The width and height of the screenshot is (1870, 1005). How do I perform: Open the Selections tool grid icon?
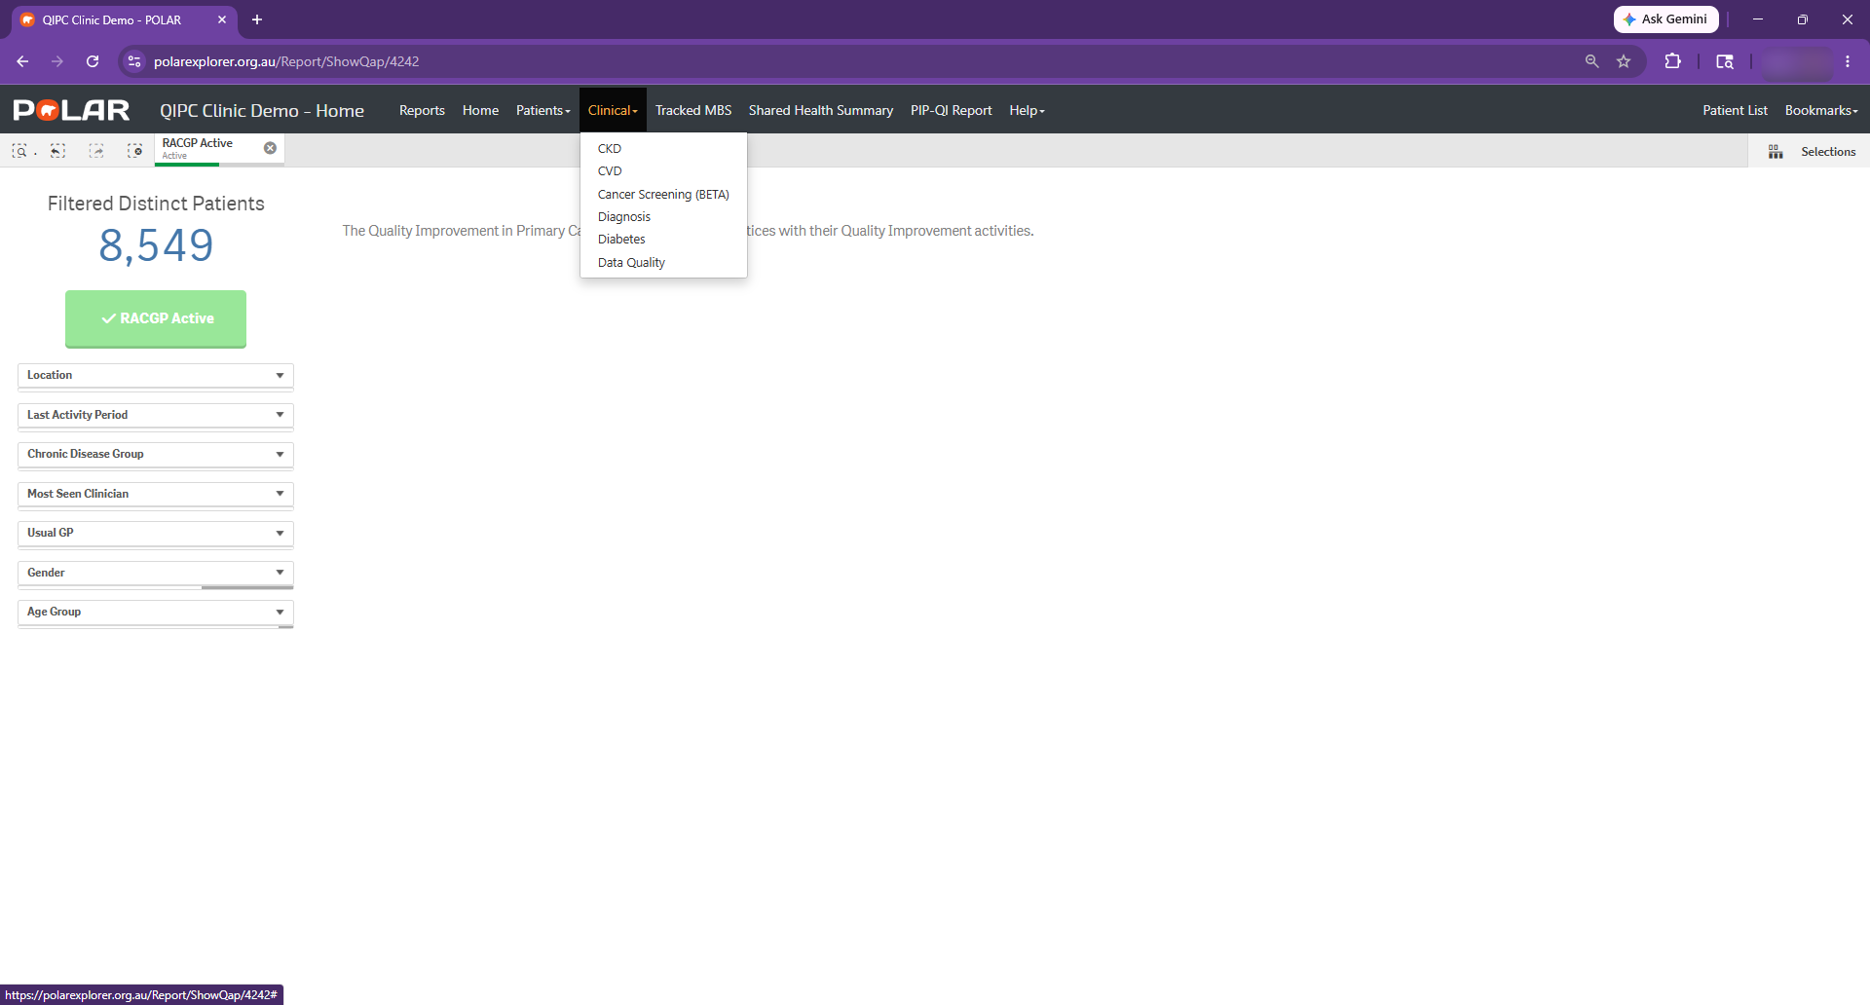[1776, 152]
